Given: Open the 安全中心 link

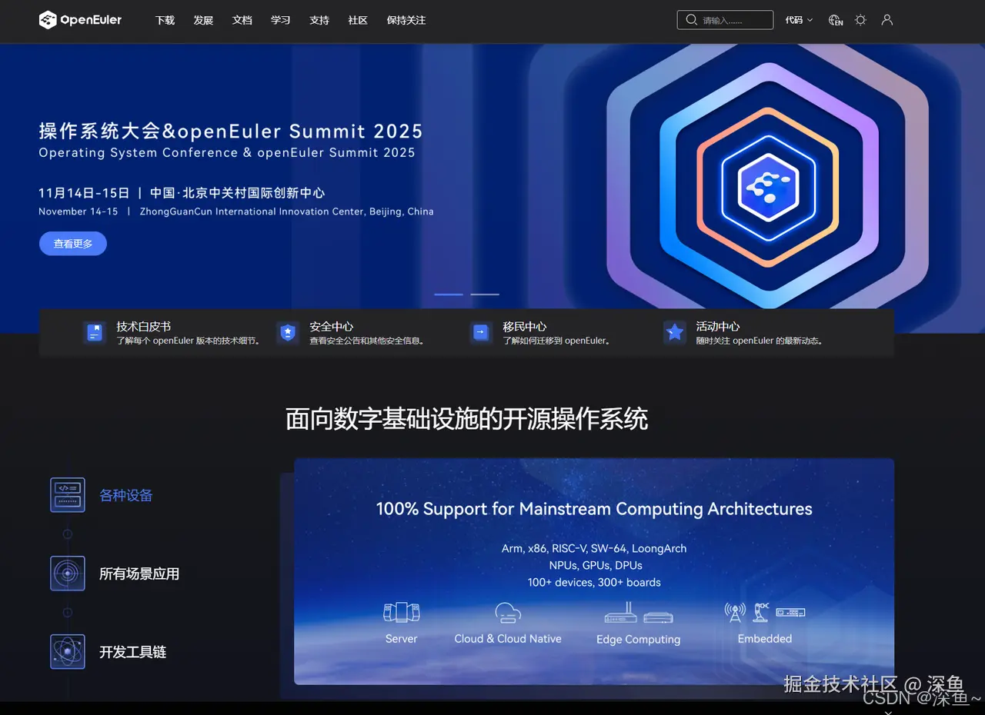Looking at the screenshot, I should [332, 327].
